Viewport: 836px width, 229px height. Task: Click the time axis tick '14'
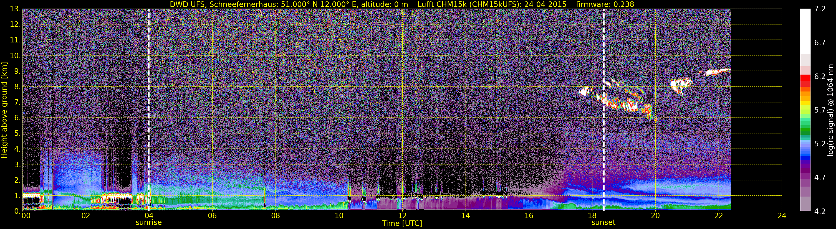click(x=465, y=216)
